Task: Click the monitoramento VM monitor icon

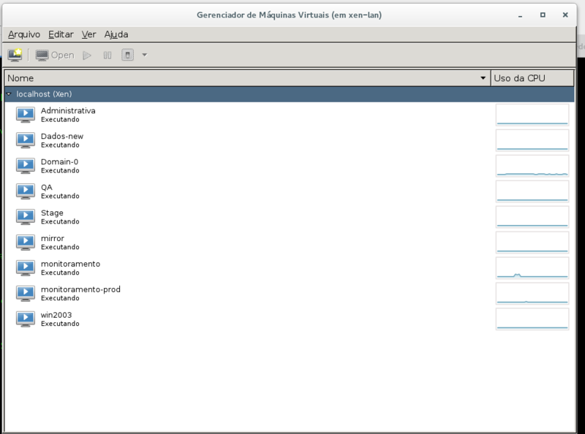Action: tap(26, 267)
